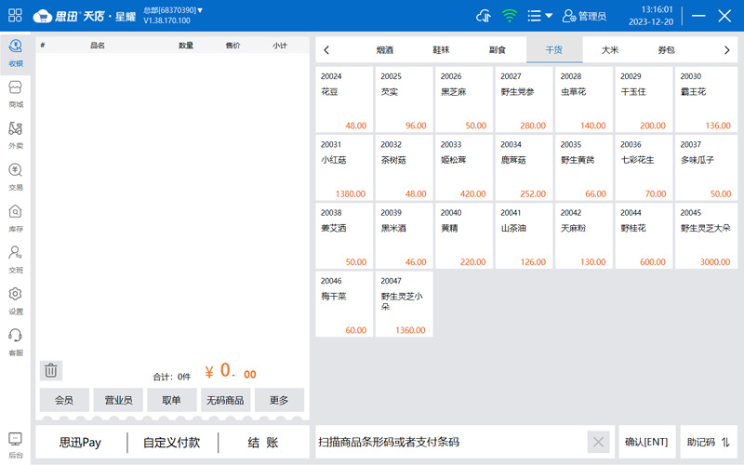Add product 20034 鹿茸菇 to cart
The height and width of the screenshot is (465, 744).
coord(524,168)
